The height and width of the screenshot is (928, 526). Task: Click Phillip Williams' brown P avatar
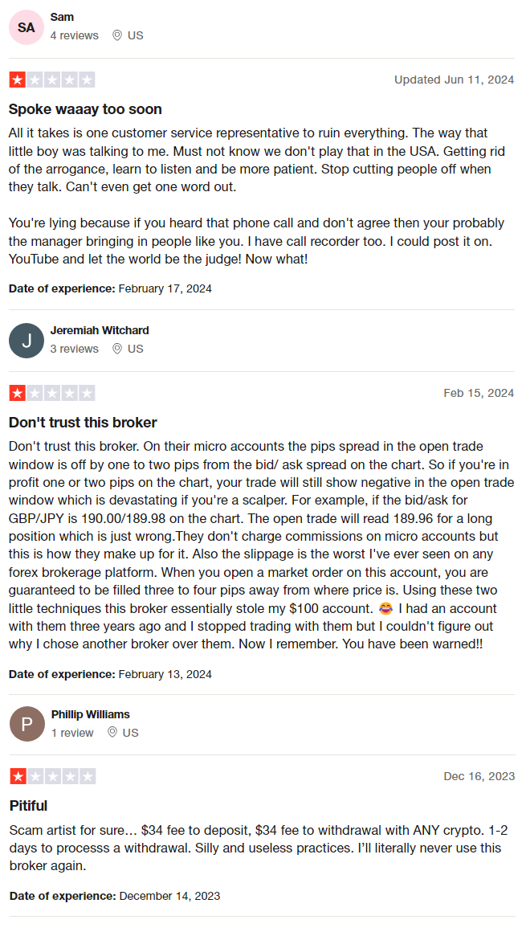(x=27, y=724)
